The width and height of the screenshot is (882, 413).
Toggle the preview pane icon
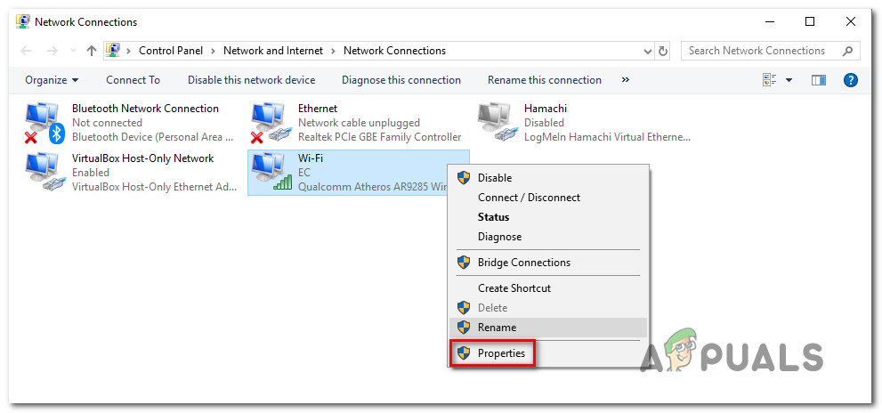(819, 80)
